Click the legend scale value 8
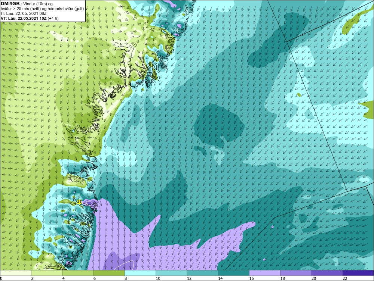Viewport: 374px width, 281px height. [x=126, y=278]
